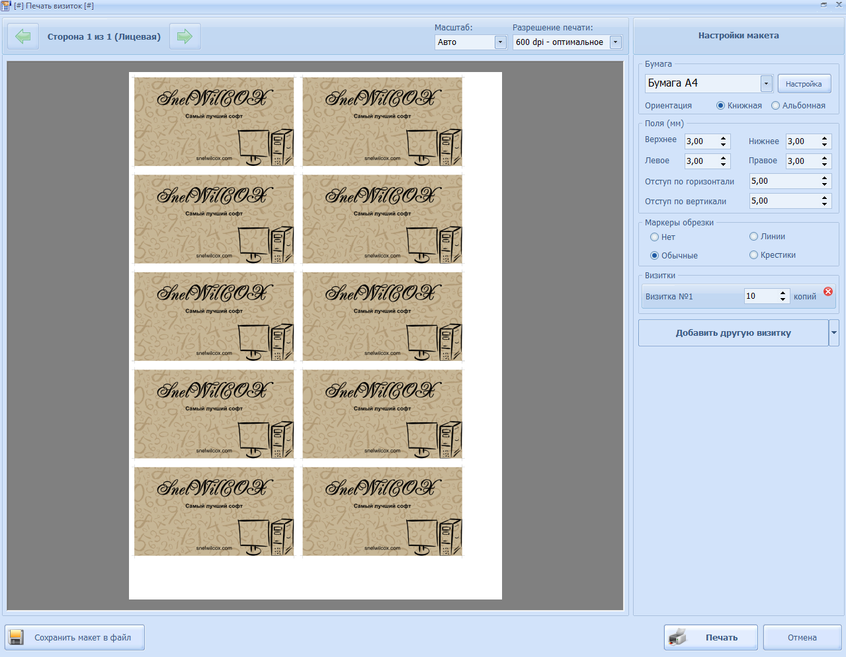Open the Разрешение печати dropdown

click(x=615, y=42)
